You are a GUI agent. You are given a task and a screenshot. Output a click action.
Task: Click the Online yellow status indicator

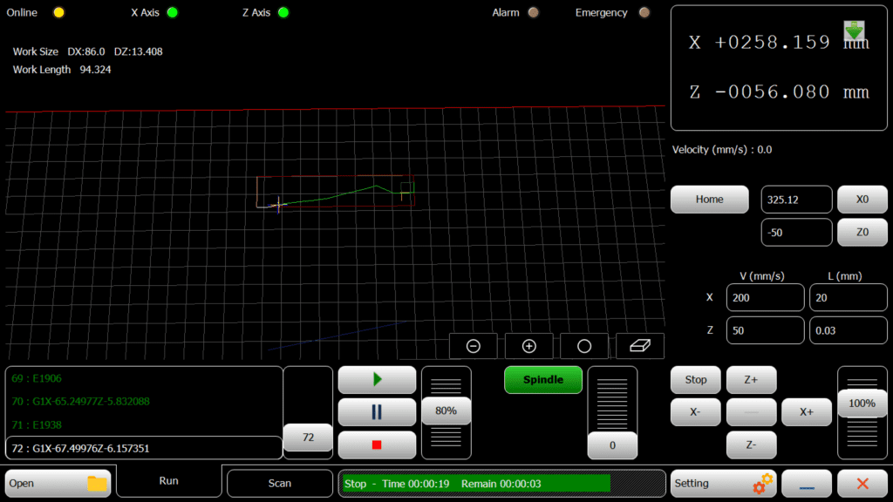tap(58, 12)
